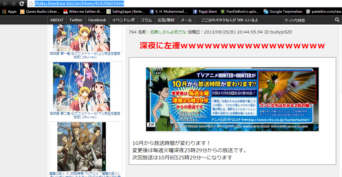Open 進撃の巨人 4 初回特典 link
342x177 pixels.
[x=85, y=175]
